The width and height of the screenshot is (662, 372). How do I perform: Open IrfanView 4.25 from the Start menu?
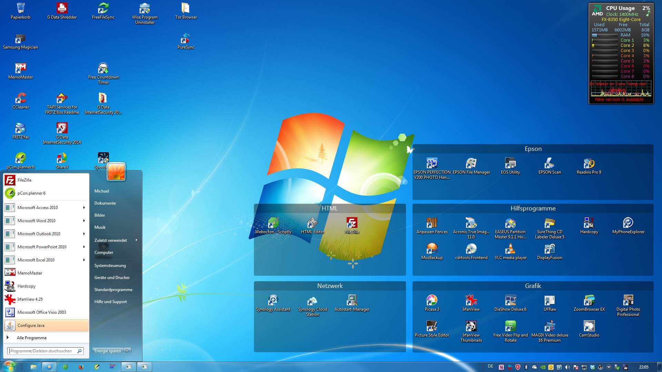(46, 299)
